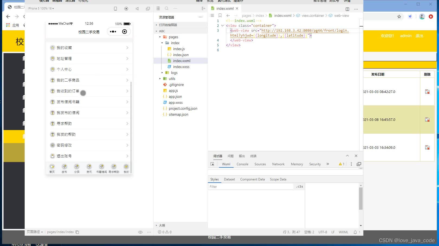The image size is (439, 246).
Task: Open index.js file
Action: [179, 49]
